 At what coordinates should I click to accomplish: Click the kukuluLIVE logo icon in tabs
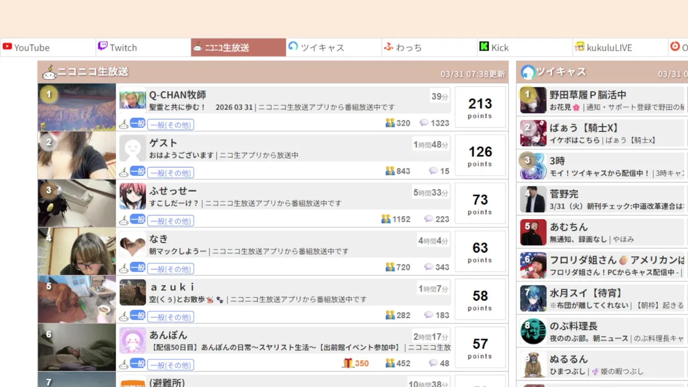coord(579,47)
